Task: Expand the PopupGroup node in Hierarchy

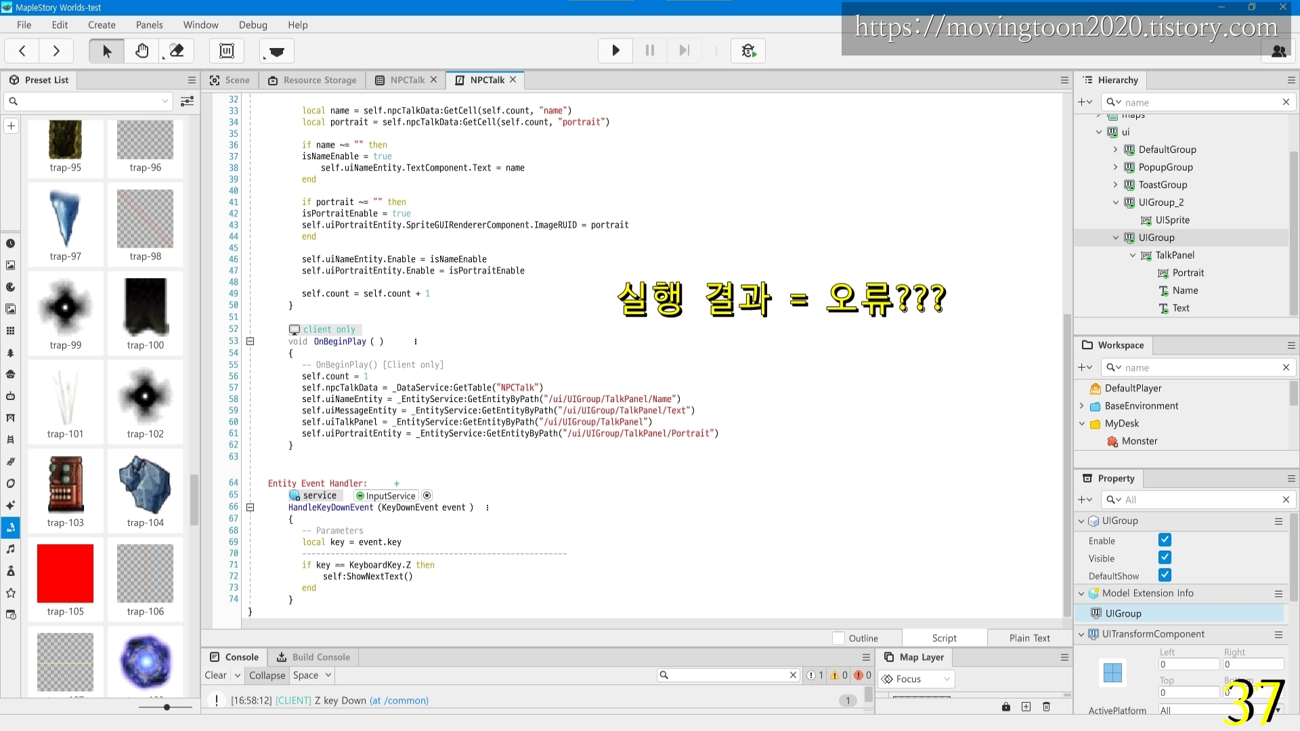Action: coord(1116,167)
